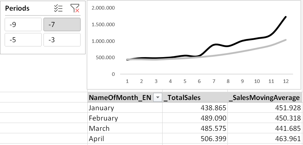
Task: Open the NameOfMonth_EN filter dropdown
Action: 158,98
